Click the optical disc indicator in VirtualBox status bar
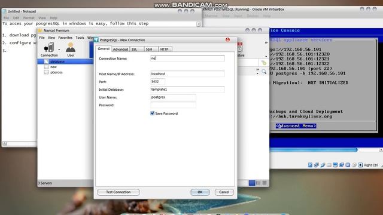 pos(354,165)
